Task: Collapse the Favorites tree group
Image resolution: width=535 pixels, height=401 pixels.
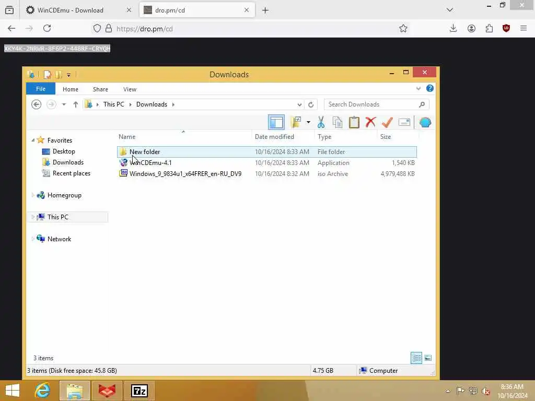Action: pos(33,140)
